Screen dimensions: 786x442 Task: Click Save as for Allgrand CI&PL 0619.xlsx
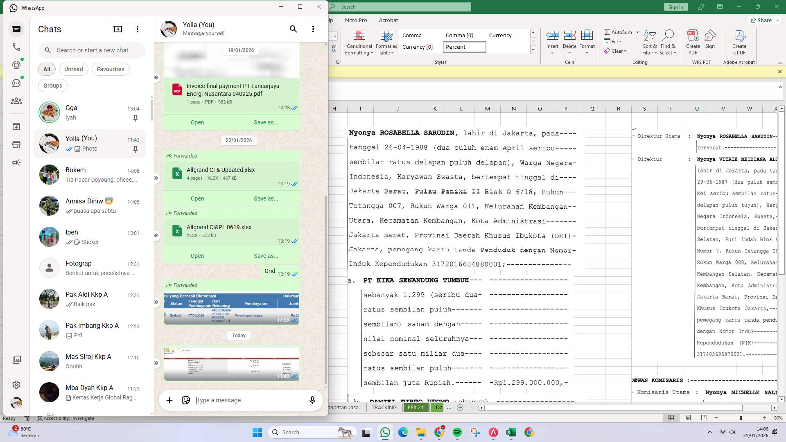[x=266, y=255]
